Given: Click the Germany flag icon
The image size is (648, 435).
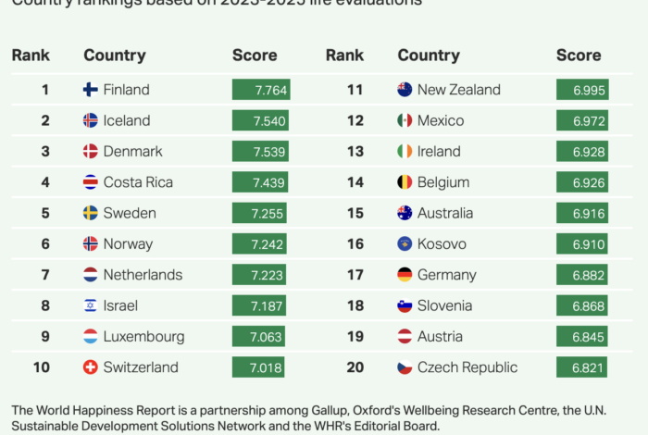Looking at the screenshot, I should pyautogui.click(x=405, y=275).
